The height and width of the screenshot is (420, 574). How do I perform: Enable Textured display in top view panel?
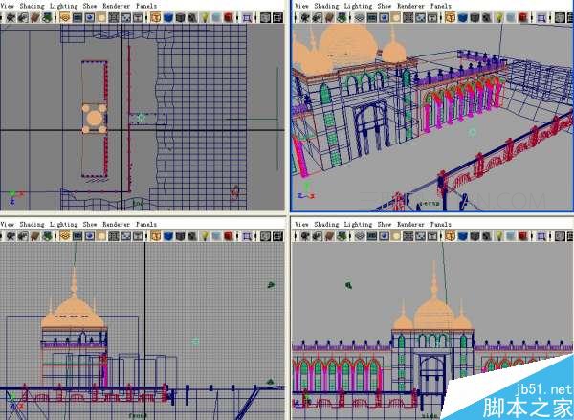[x=192, y=17]
